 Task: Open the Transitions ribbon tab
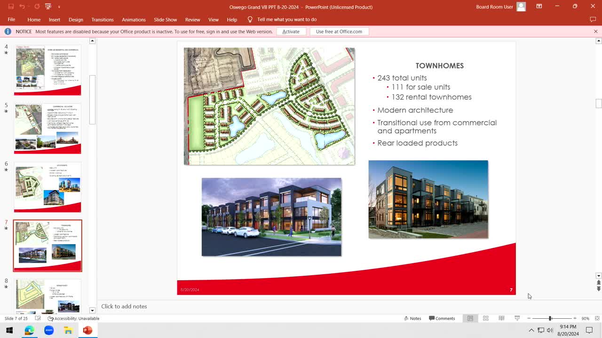[x=103, y=19]
